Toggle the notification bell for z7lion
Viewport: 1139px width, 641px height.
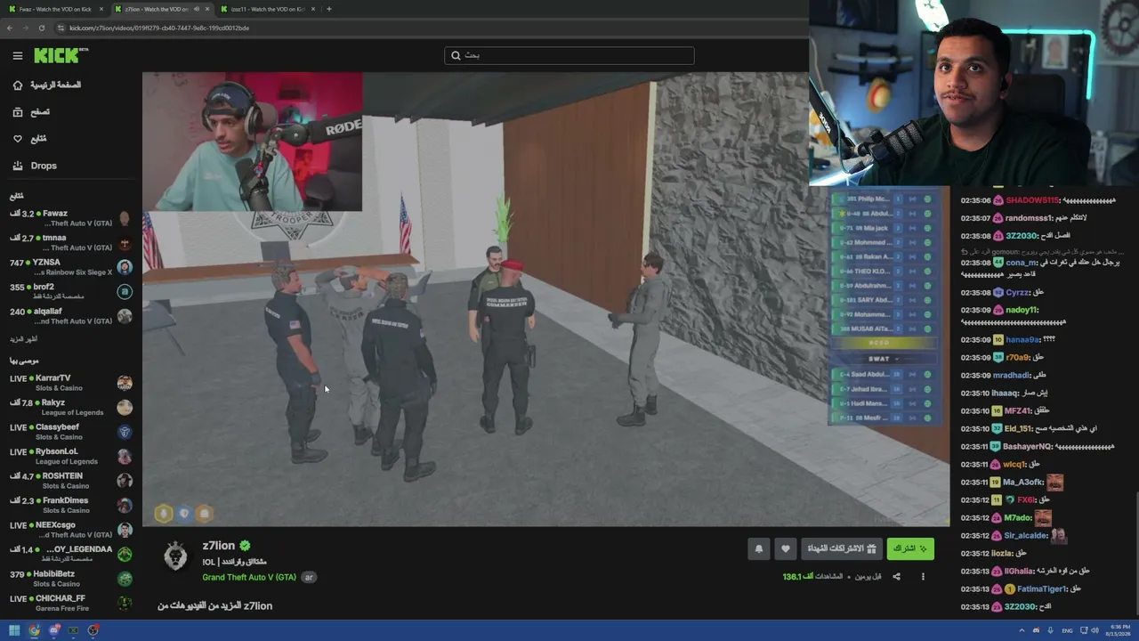pos(759,548)
